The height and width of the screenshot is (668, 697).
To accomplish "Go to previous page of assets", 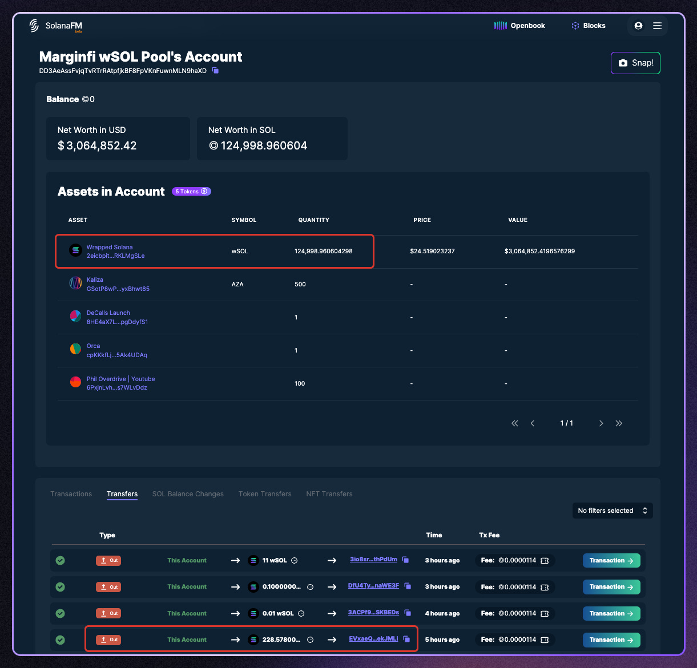I will [x=533, y=423].
